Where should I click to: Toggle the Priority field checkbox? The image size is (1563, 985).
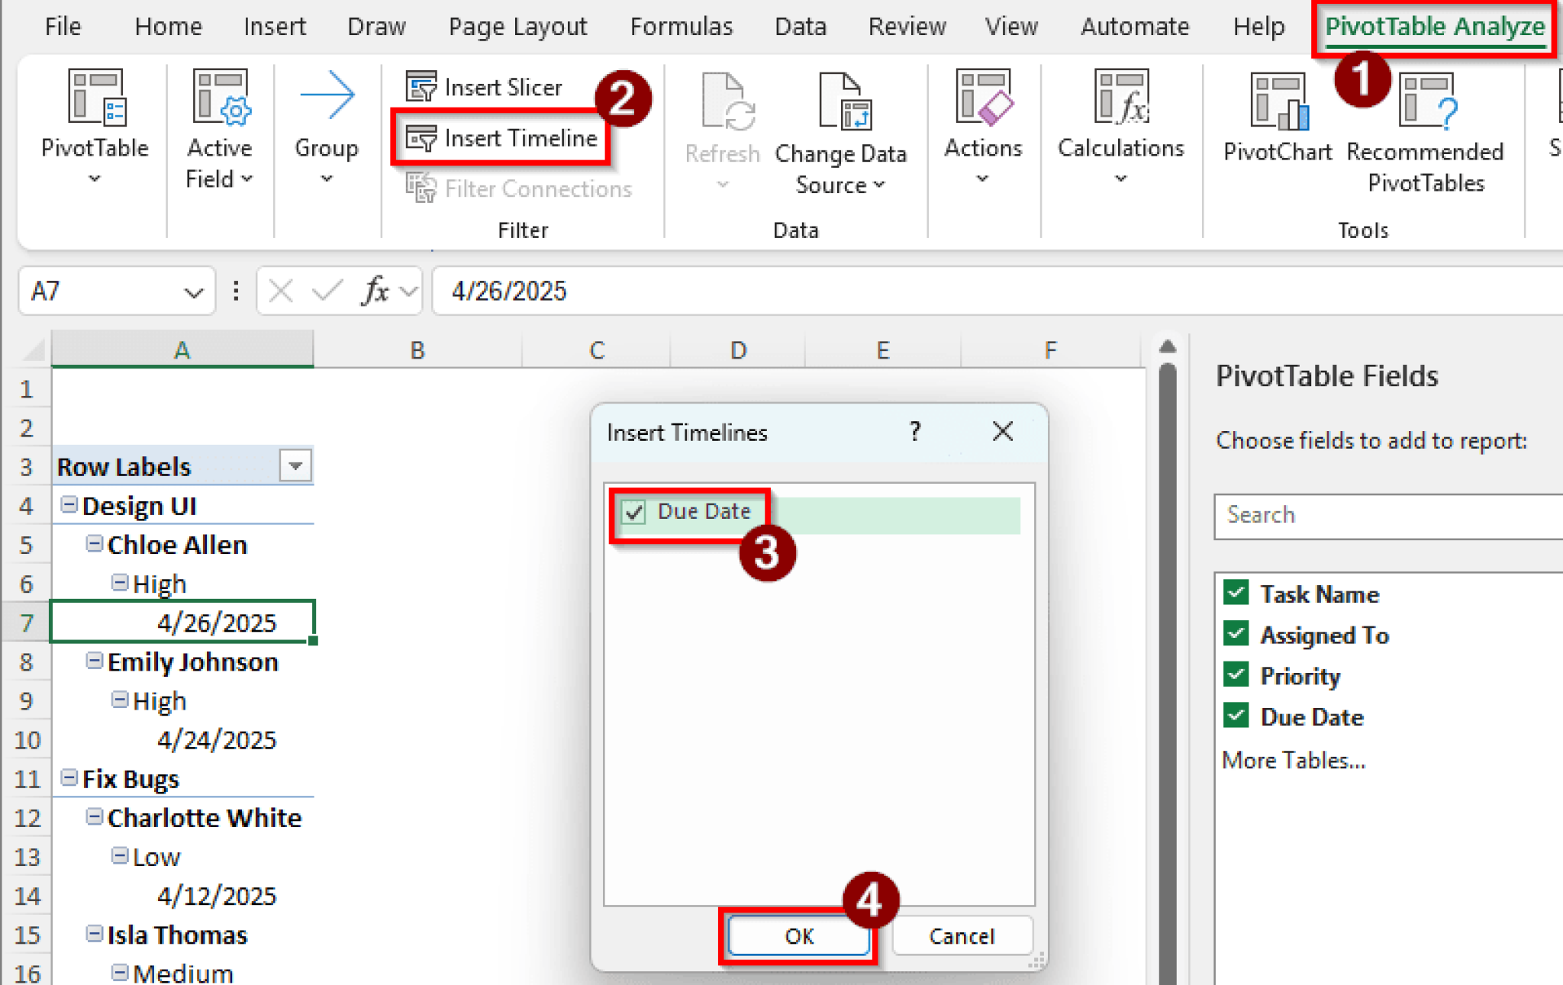[1236, 674]
